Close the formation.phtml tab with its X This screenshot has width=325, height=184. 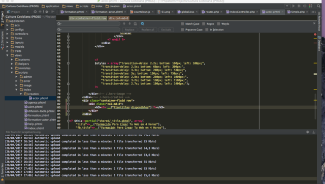click(86, 12)
